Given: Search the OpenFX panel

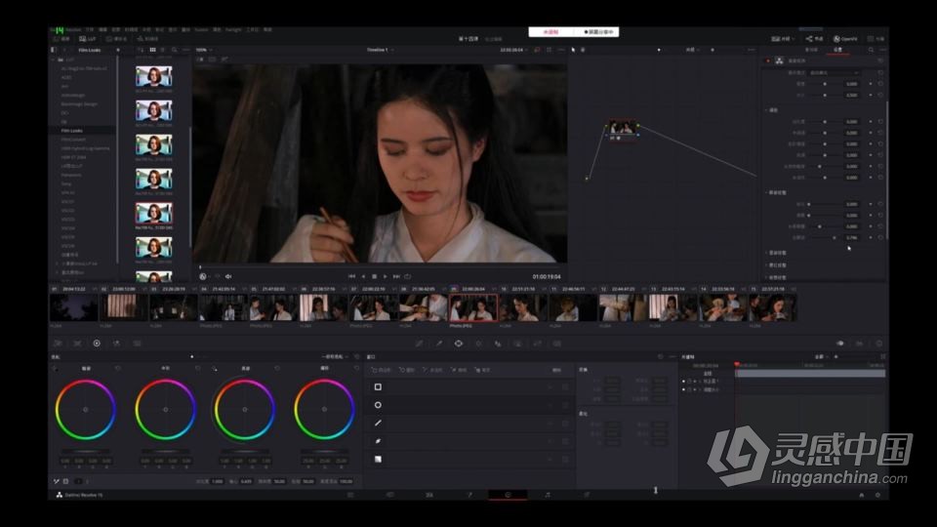Looking at the screenshot, I should click(872, 50).
